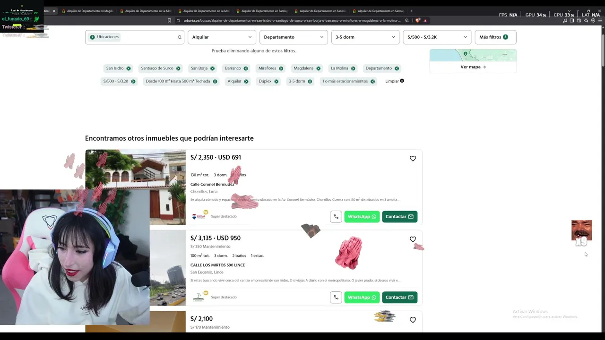Viewport: 605px width, 340px height.
Task: Click the zoom magnifier in address bar
Action: click(407, 21)
